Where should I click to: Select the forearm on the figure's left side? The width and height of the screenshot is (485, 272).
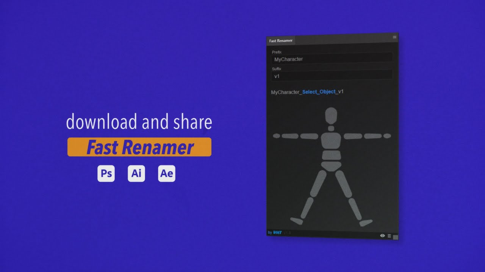[290, 136]
